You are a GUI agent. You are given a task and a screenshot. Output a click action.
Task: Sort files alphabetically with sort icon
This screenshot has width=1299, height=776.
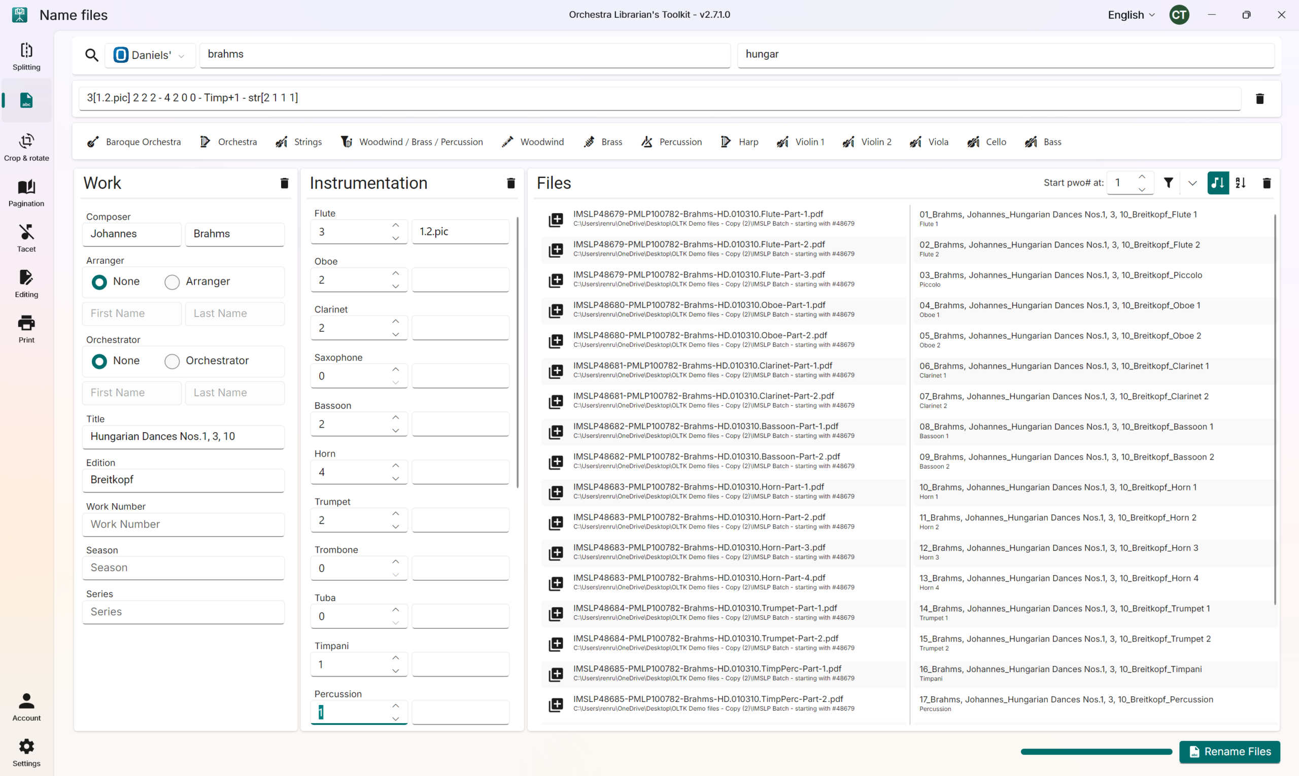tap(1241, 183)
